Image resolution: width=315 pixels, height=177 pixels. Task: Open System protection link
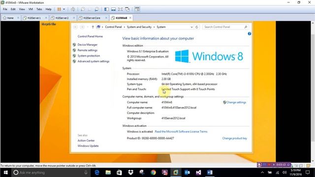pyautogui.click(x=89, y=56)
